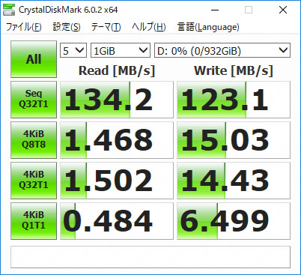Image resolution: width=301 pixels, height=275 pixels.
Task: Click the Seq read result 134.2
Action: [117, 100]
